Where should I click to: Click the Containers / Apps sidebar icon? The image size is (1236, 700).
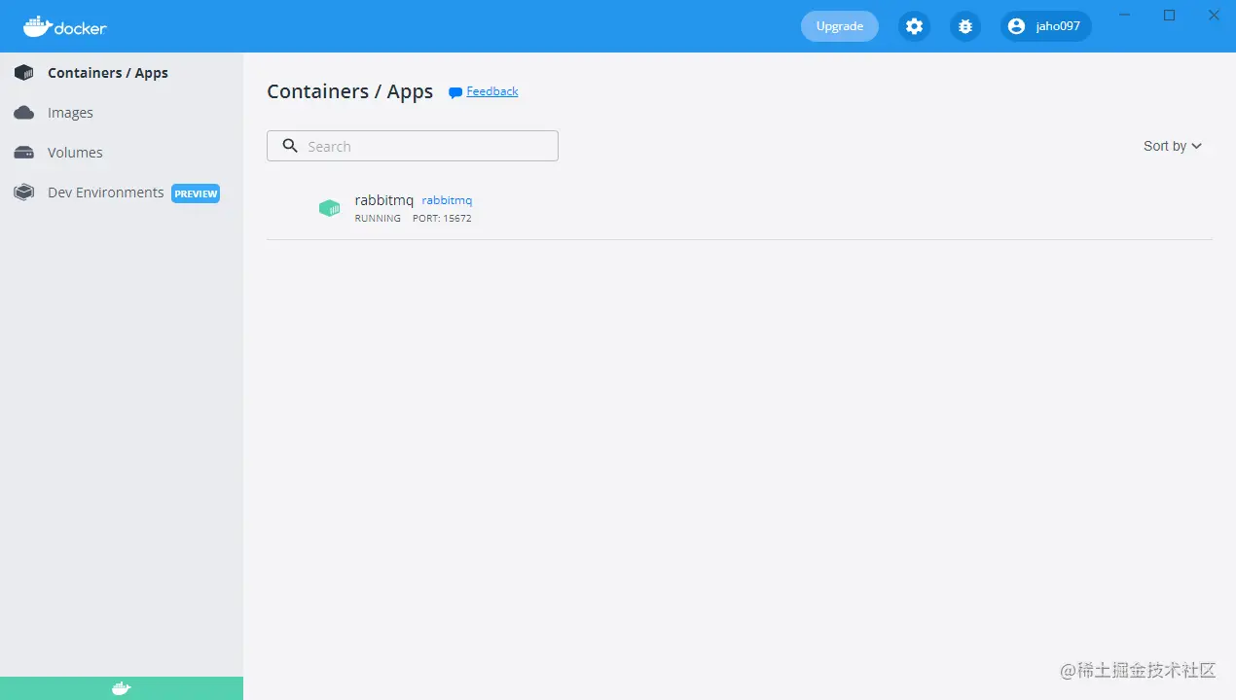click(x=24, y=73)
